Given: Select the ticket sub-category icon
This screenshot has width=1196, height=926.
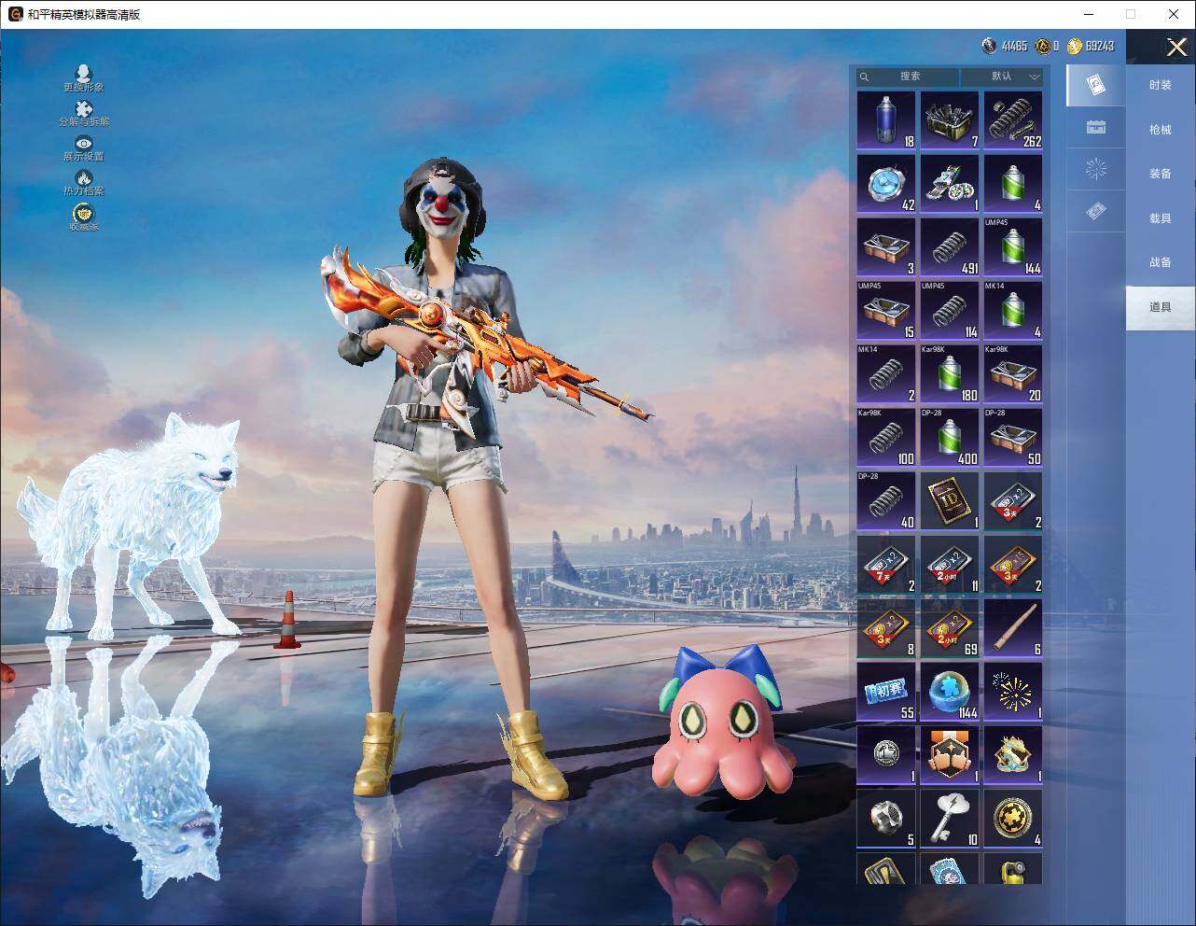Looking at the screenshot, I should 1096,213.
